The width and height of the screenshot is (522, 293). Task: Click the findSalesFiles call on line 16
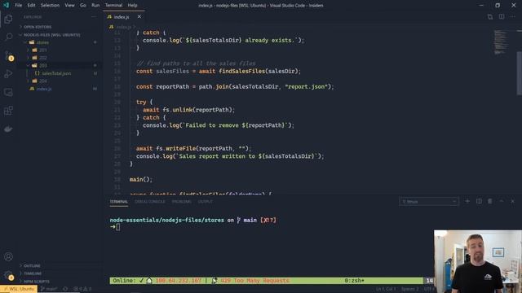pos(242,71)
